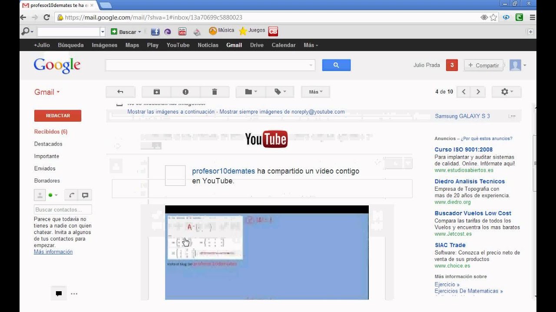Image resolution: width=556 pixels, height=312 pixels.
Task: Open the settings gear dropdown
Action: pos(506,92)
